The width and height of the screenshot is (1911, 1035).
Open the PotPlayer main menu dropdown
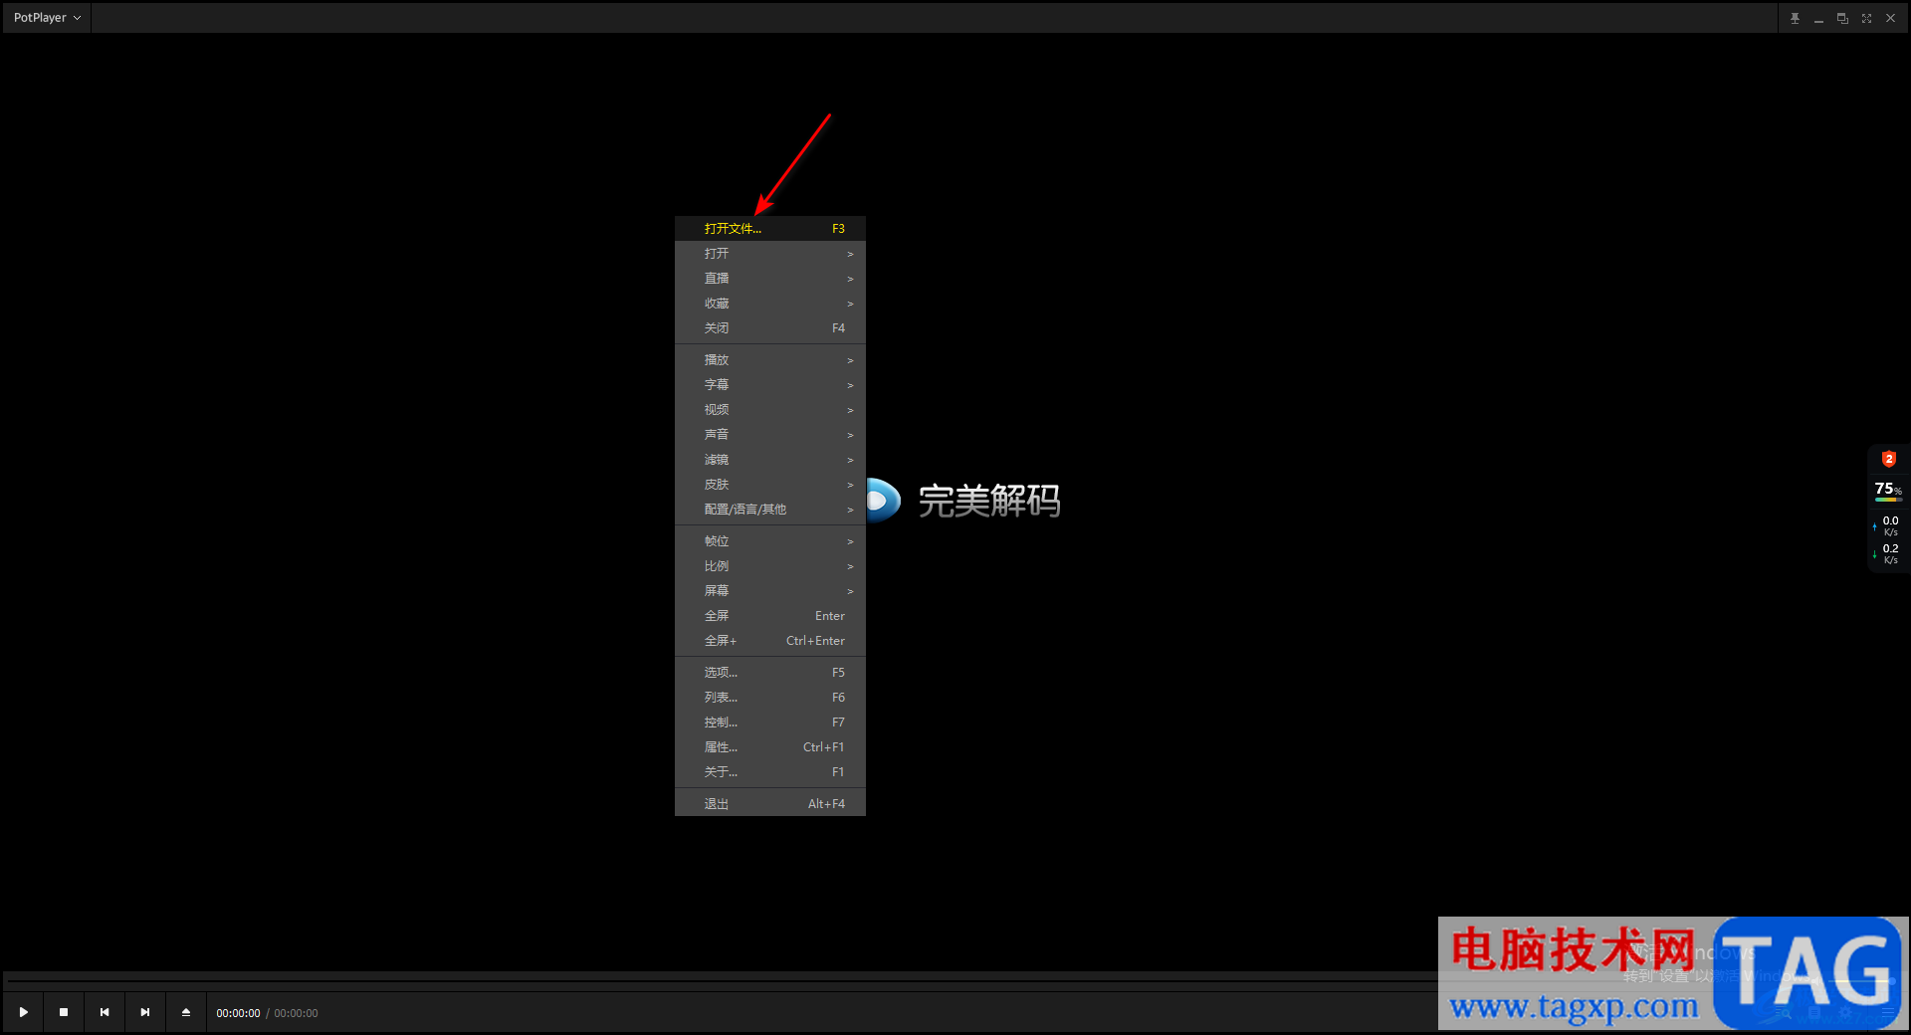(x=47, y=18)
